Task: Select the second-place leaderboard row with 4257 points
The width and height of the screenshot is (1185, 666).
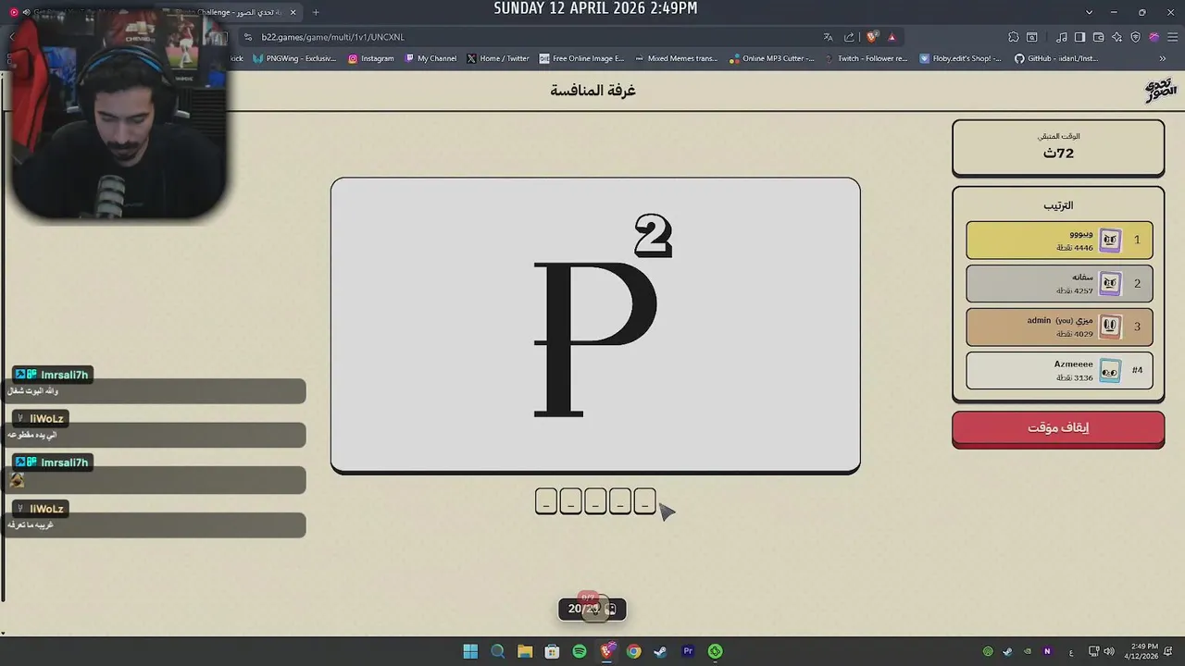Action: [x=1059, y=284]
